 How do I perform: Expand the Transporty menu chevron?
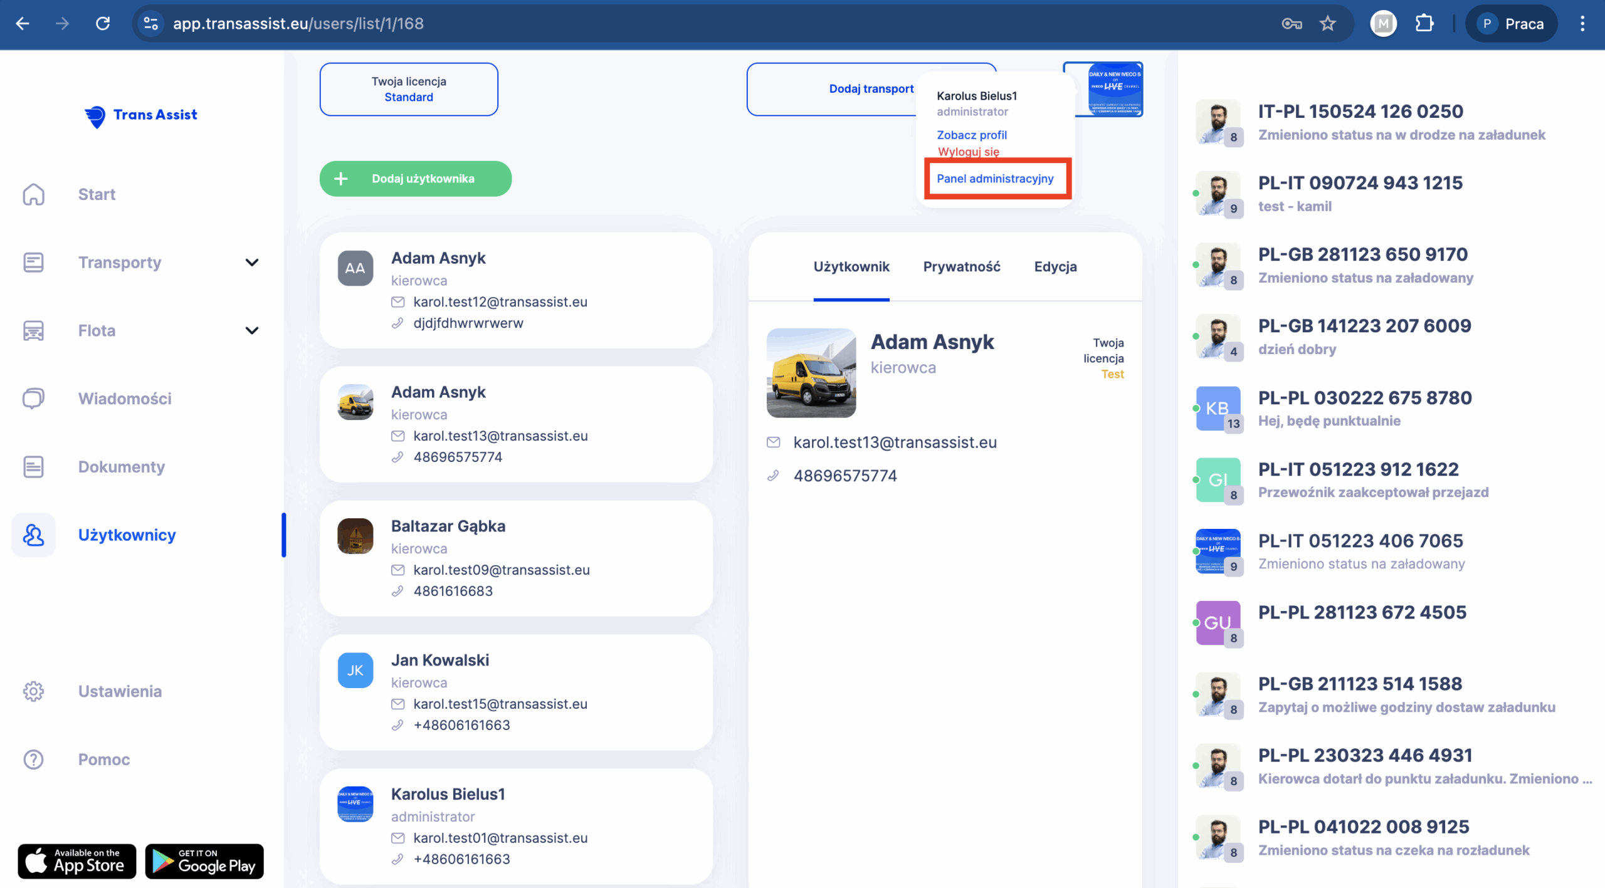coord(252,263)
